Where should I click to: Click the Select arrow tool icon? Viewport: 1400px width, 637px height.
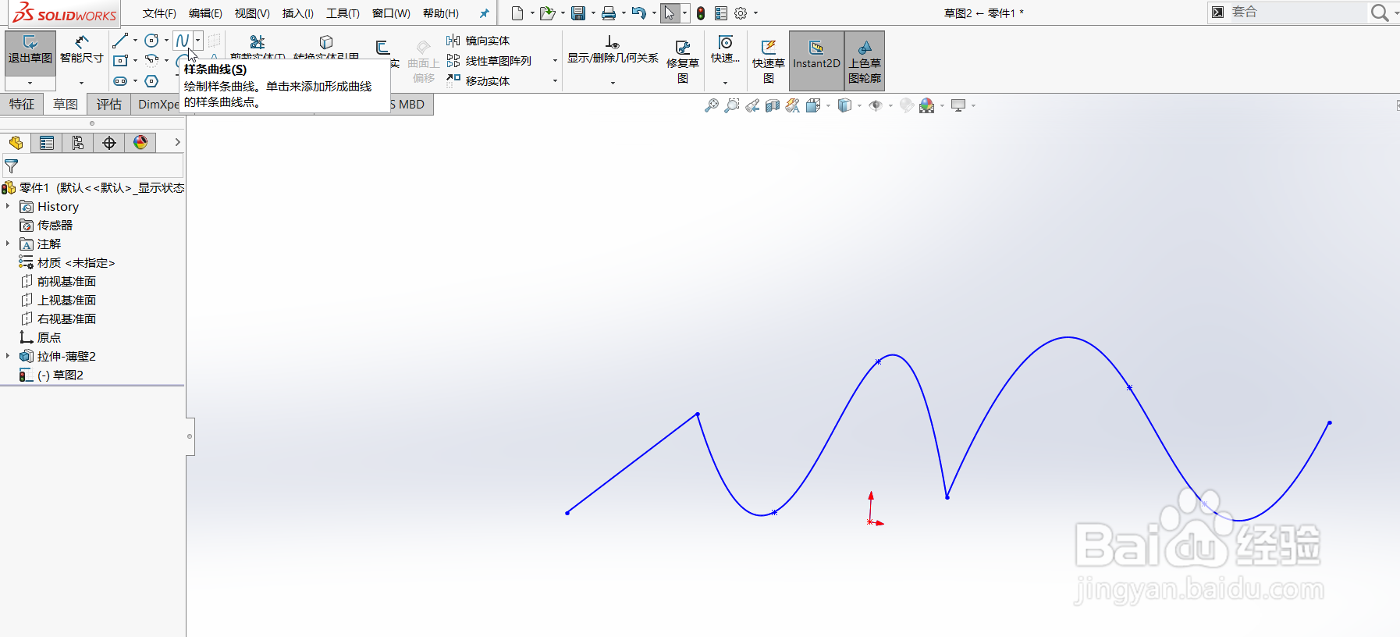click(x=670, y=13)
